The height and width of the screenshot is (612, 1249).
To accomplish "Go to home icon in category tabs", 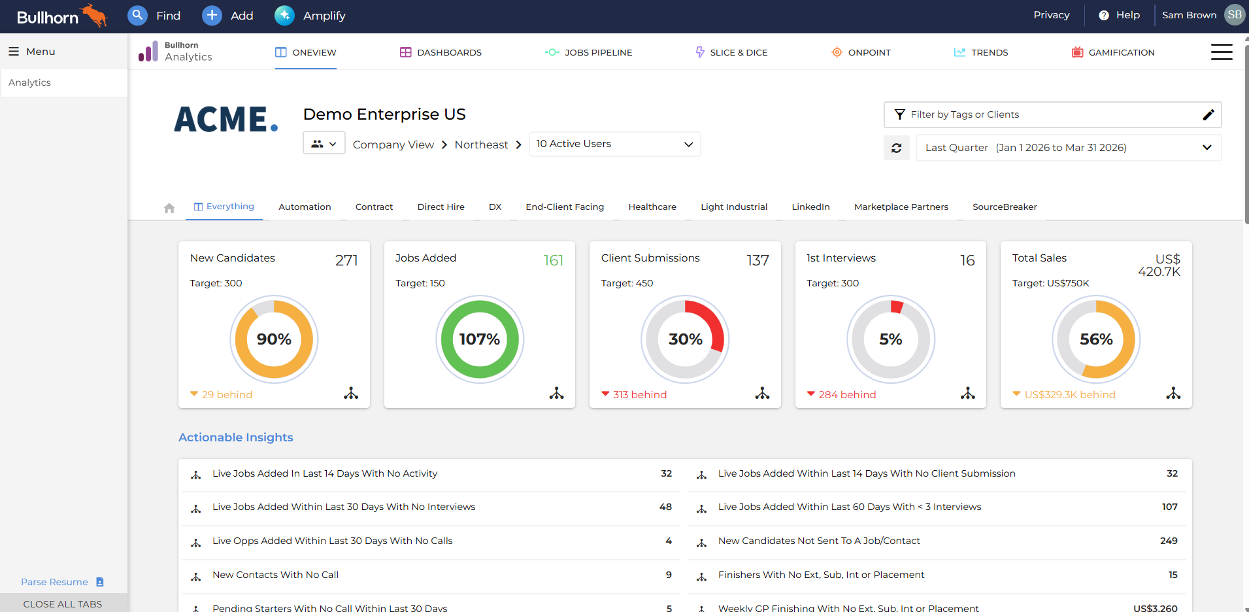I will [x=169, y=208].
